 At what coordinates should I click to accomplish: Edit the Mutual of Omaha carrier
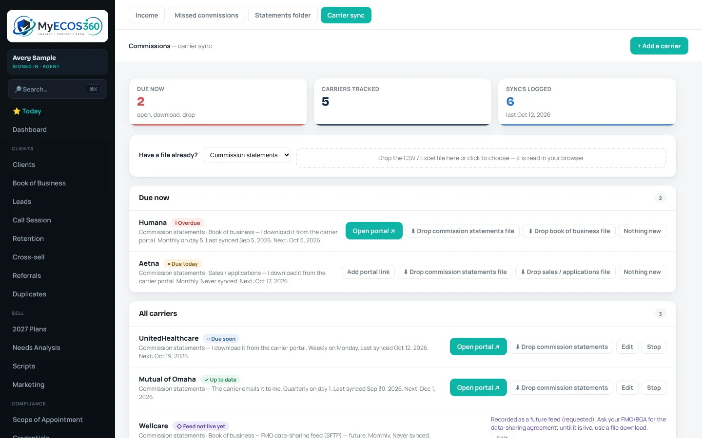(x=627, y=388)
